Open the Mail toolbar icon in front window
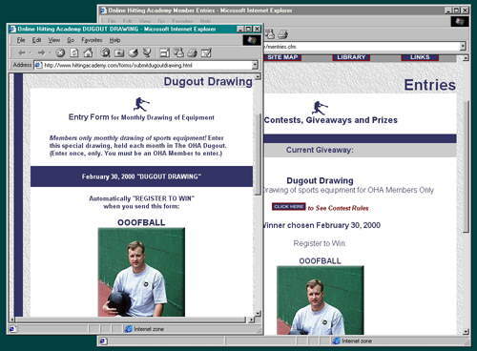Screen dimensions: 477x351 click(x=178, y=52)
